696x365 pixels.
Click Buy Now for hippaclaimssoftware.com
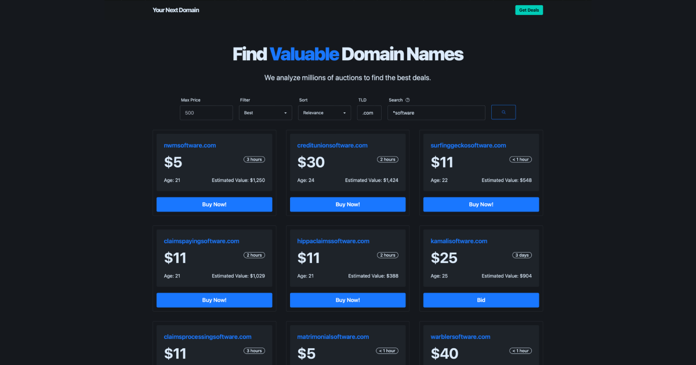[x=348, y=300]
